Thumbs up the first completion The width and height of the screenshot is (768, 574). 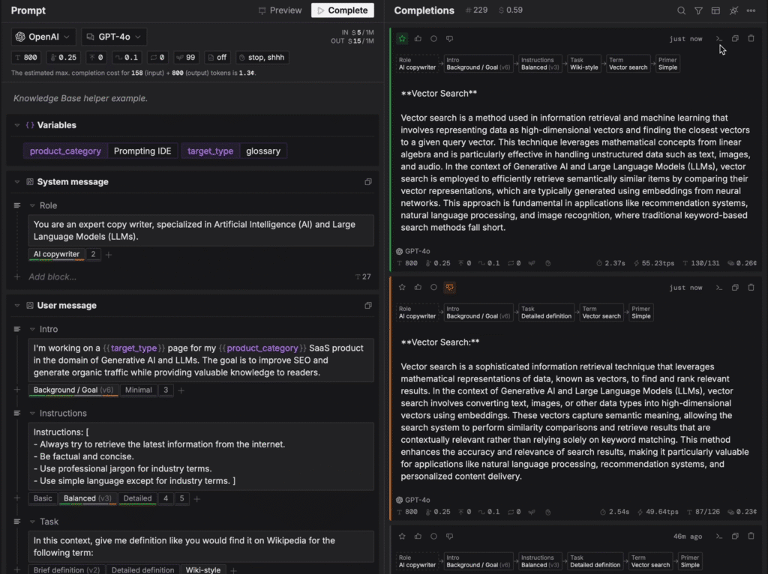coord(418,39)
